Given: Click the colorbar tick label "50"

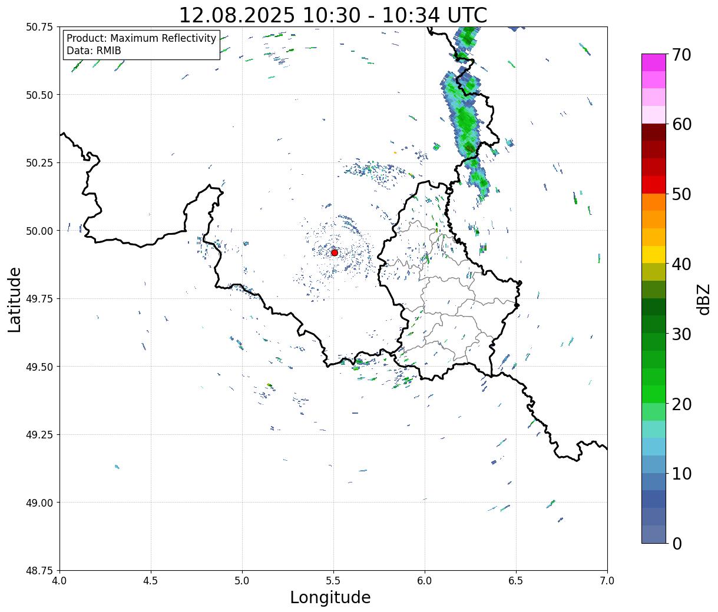Looking at the screenshot, I should point(681,194).
